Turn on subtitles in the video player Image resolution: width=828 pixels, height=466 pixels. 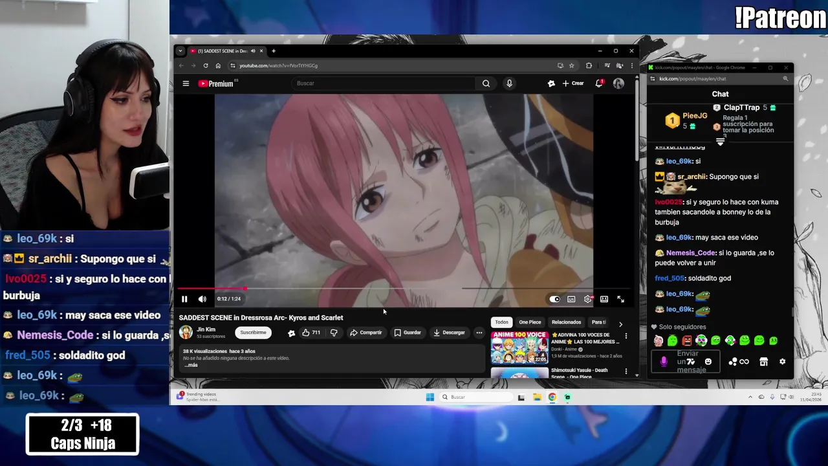pyautogui.click(x=571, y=299)
